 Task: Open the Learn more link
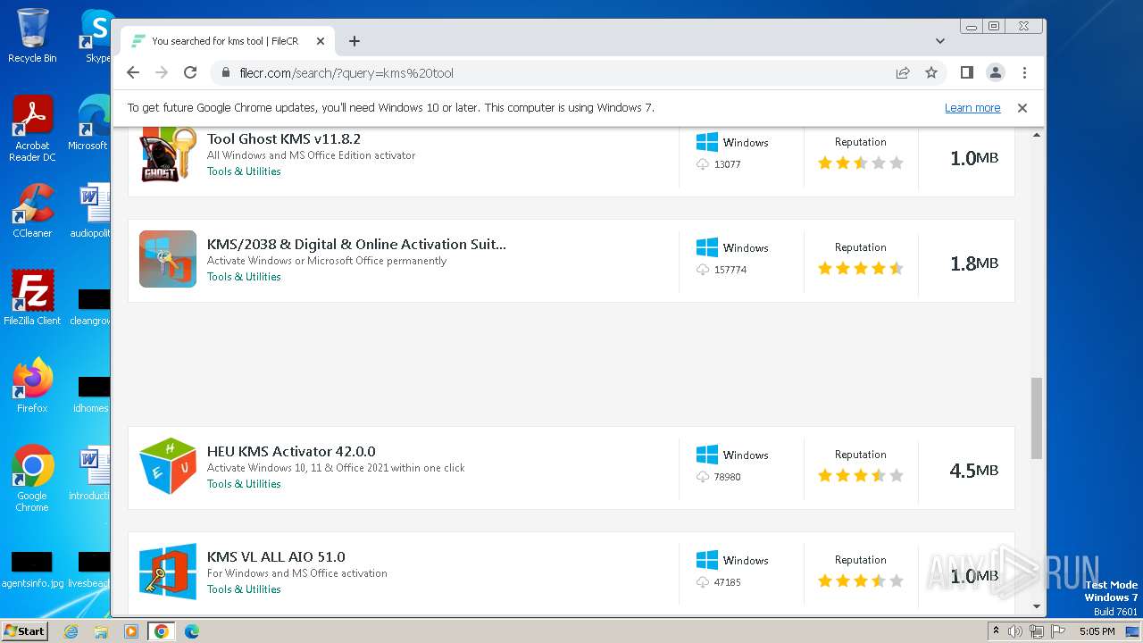972,108
